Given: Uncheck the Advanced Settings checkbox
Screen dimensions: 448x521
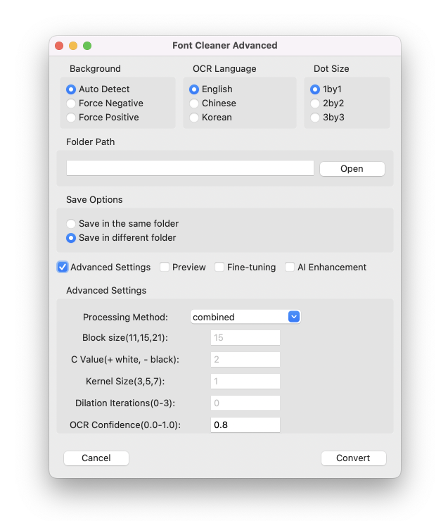Looking at the screenshot, I should tap(63, 268).
